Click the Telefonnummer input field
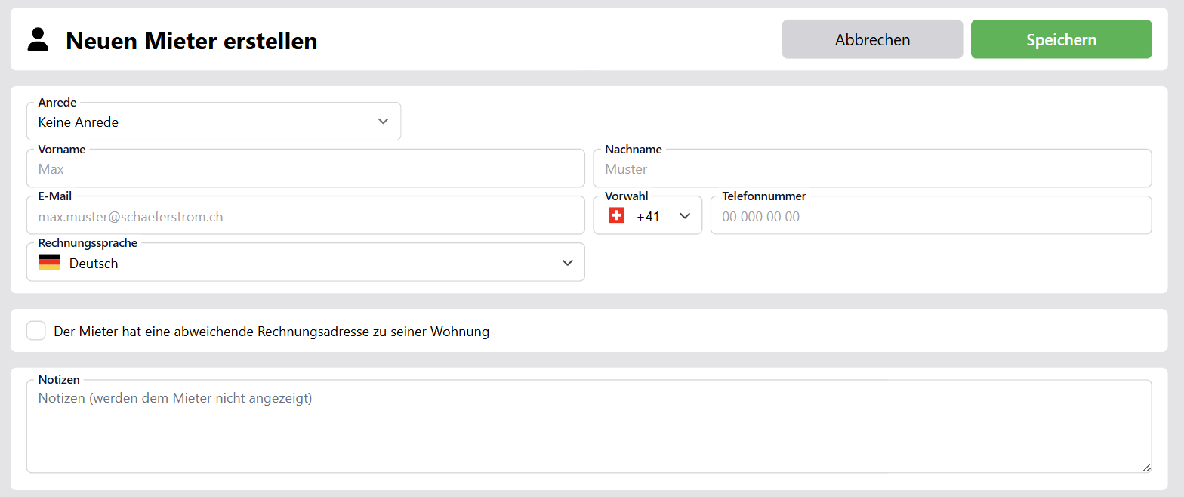Viewport: 1184px width, 497px height. point(931,215)
